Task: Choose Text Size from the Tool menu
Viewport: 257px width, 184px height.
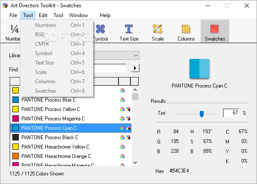Action: (x=57, y=63)
